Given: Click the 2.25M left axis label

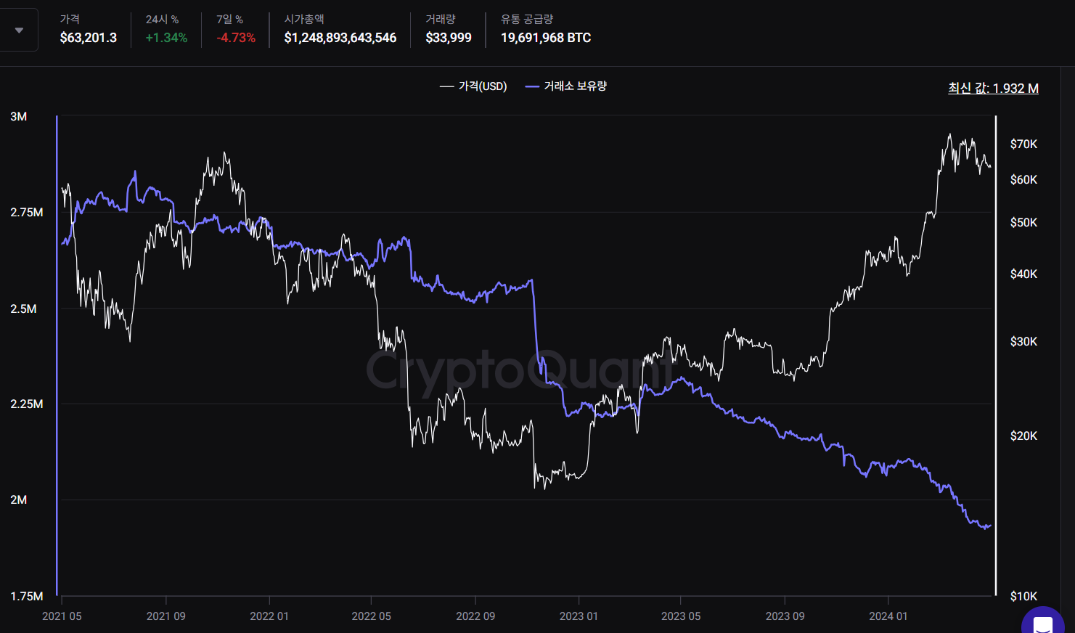Looking at the screenshot, I should click(x=27, y=404).
